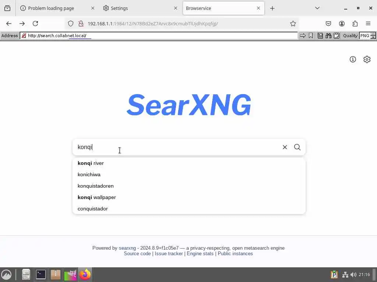Open SearXNG About info icon
This screenshot has height=282, width=377.
point(353,59)
